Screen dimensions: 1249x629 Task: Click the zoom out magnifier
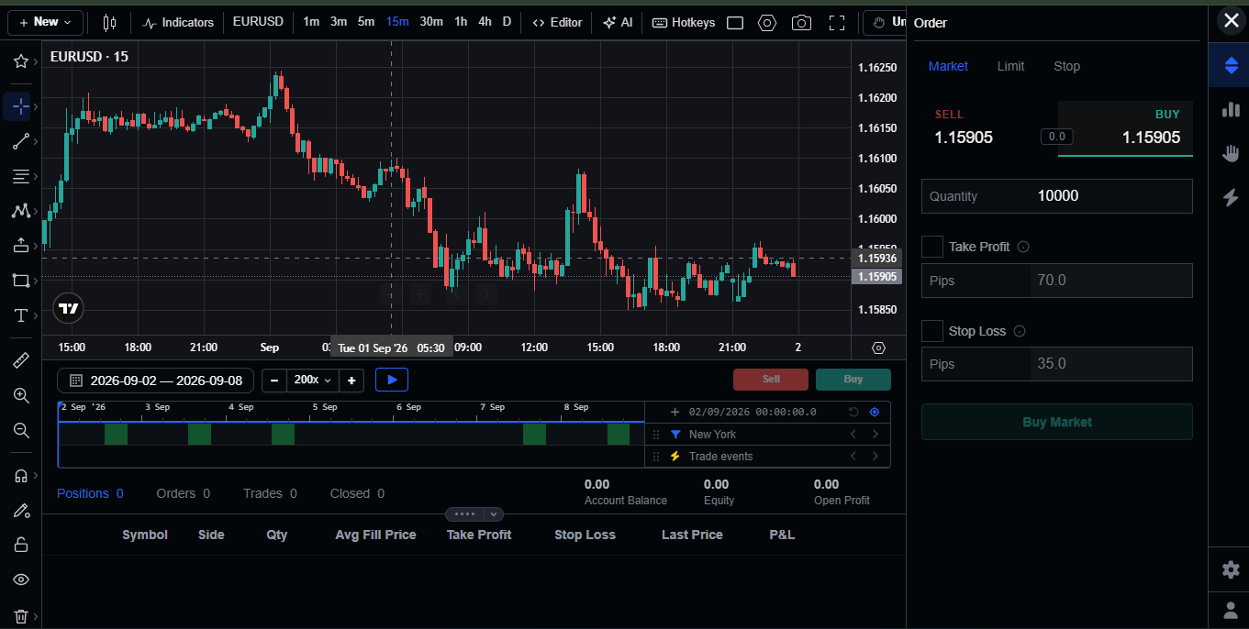tap(20, 430)
